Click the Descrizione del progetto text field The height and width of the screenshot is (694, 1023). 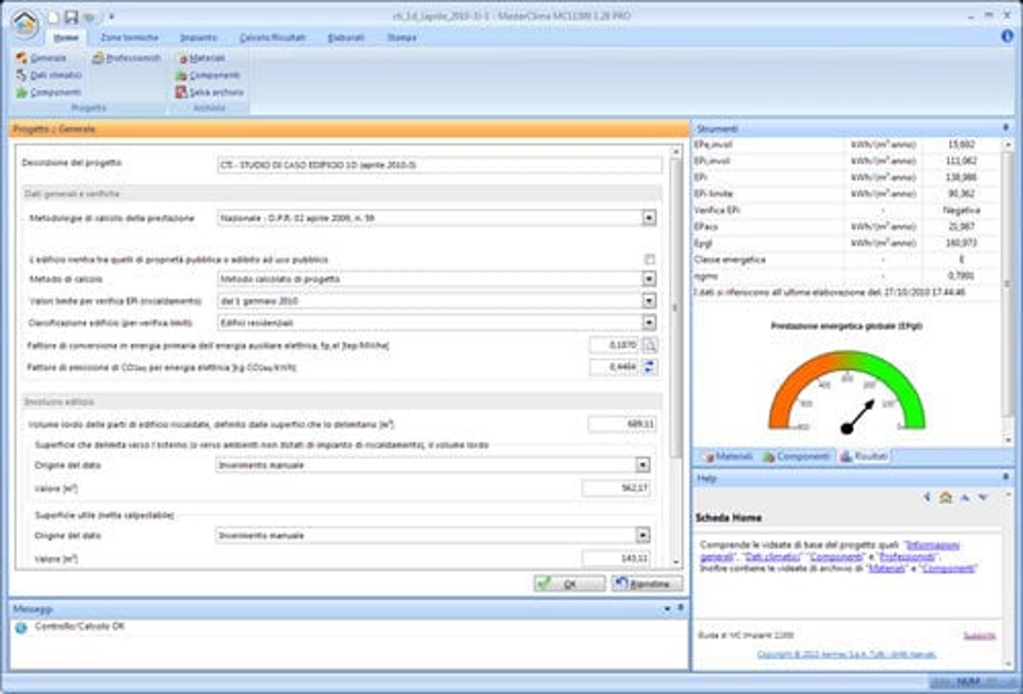(x=439, y=165)
